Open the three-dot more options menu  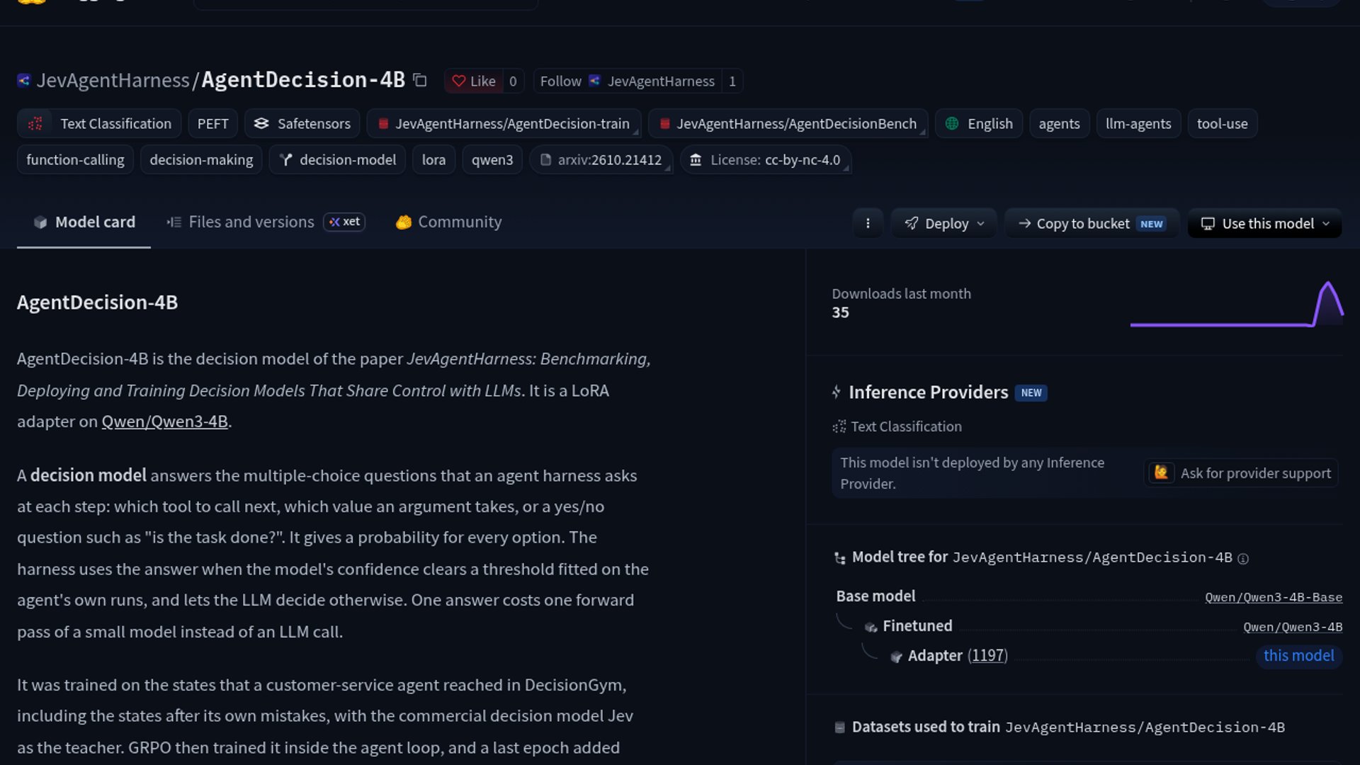[868, 223]
